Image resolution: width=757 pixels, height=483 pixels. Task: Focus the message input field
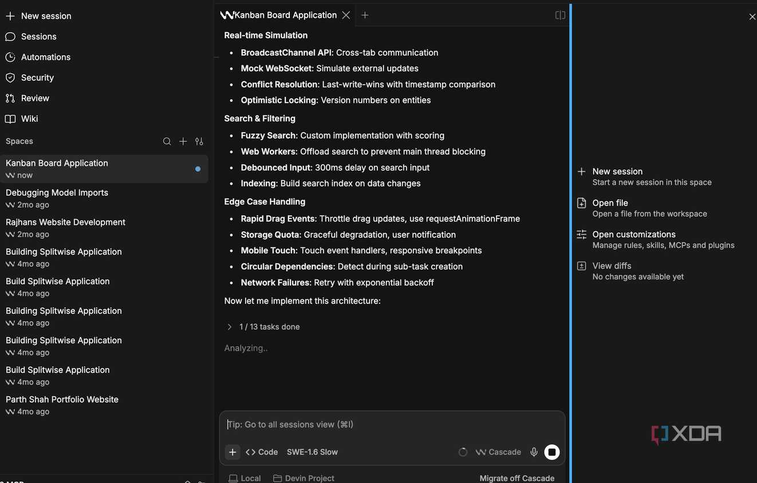pyautogui.click(x=392, y=425)
